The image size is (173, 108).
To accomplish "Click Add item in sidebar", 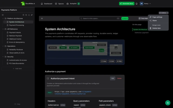I will tap(17, 69).
